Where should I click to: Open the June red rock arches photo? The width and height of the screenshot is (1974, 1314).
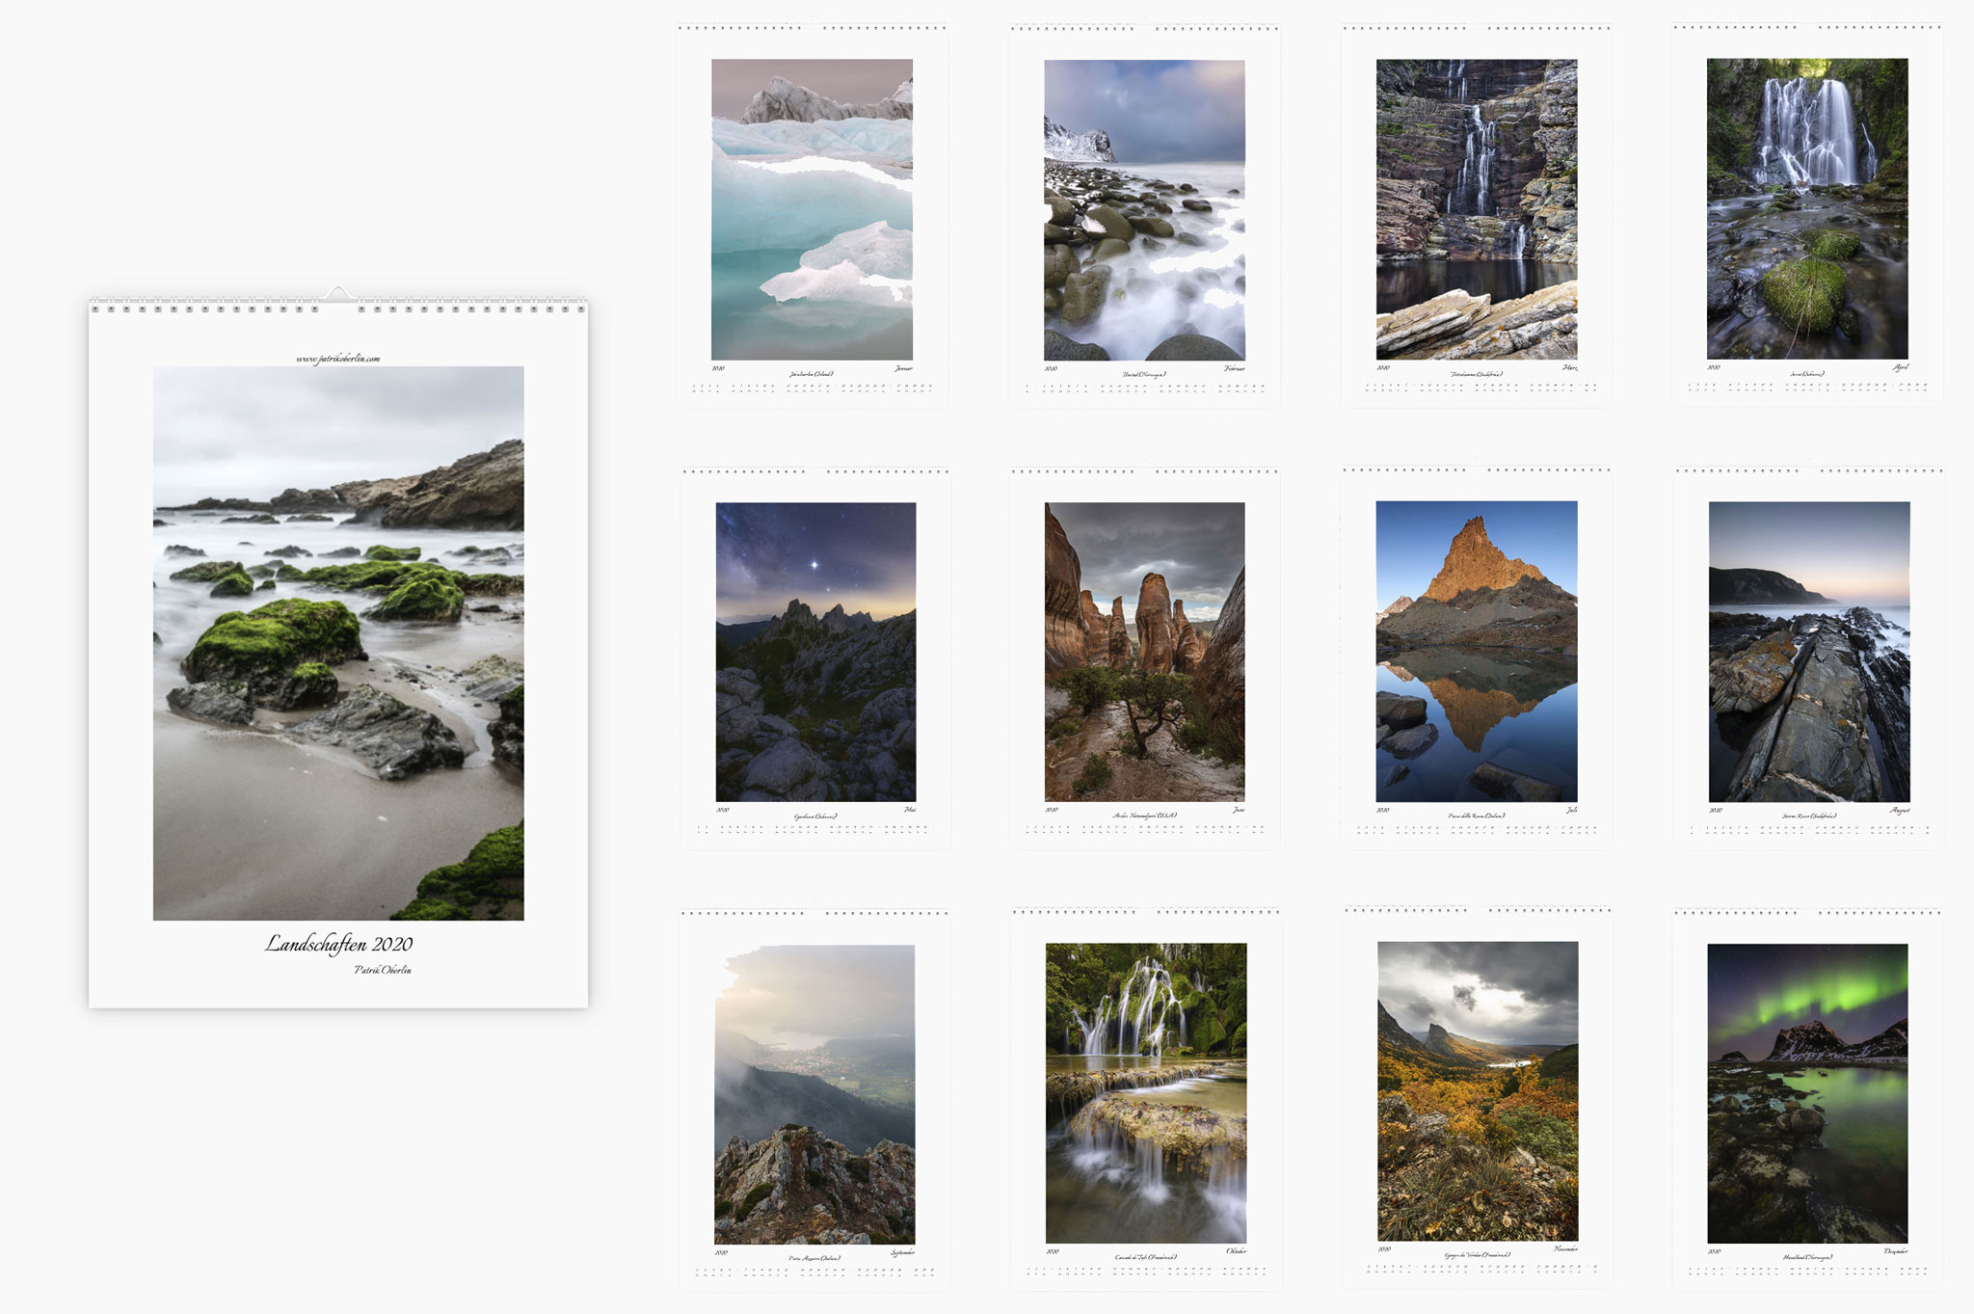coord(1144,652)
